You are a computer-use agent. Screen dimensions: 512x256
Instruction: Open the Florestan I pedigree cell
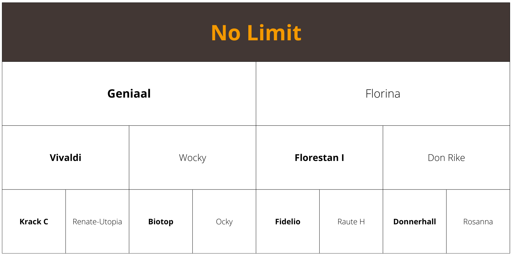(x=319, y=157)
